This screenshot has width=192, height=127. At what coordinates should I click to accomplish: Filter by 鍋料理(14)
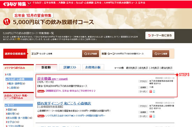(13, 114)
